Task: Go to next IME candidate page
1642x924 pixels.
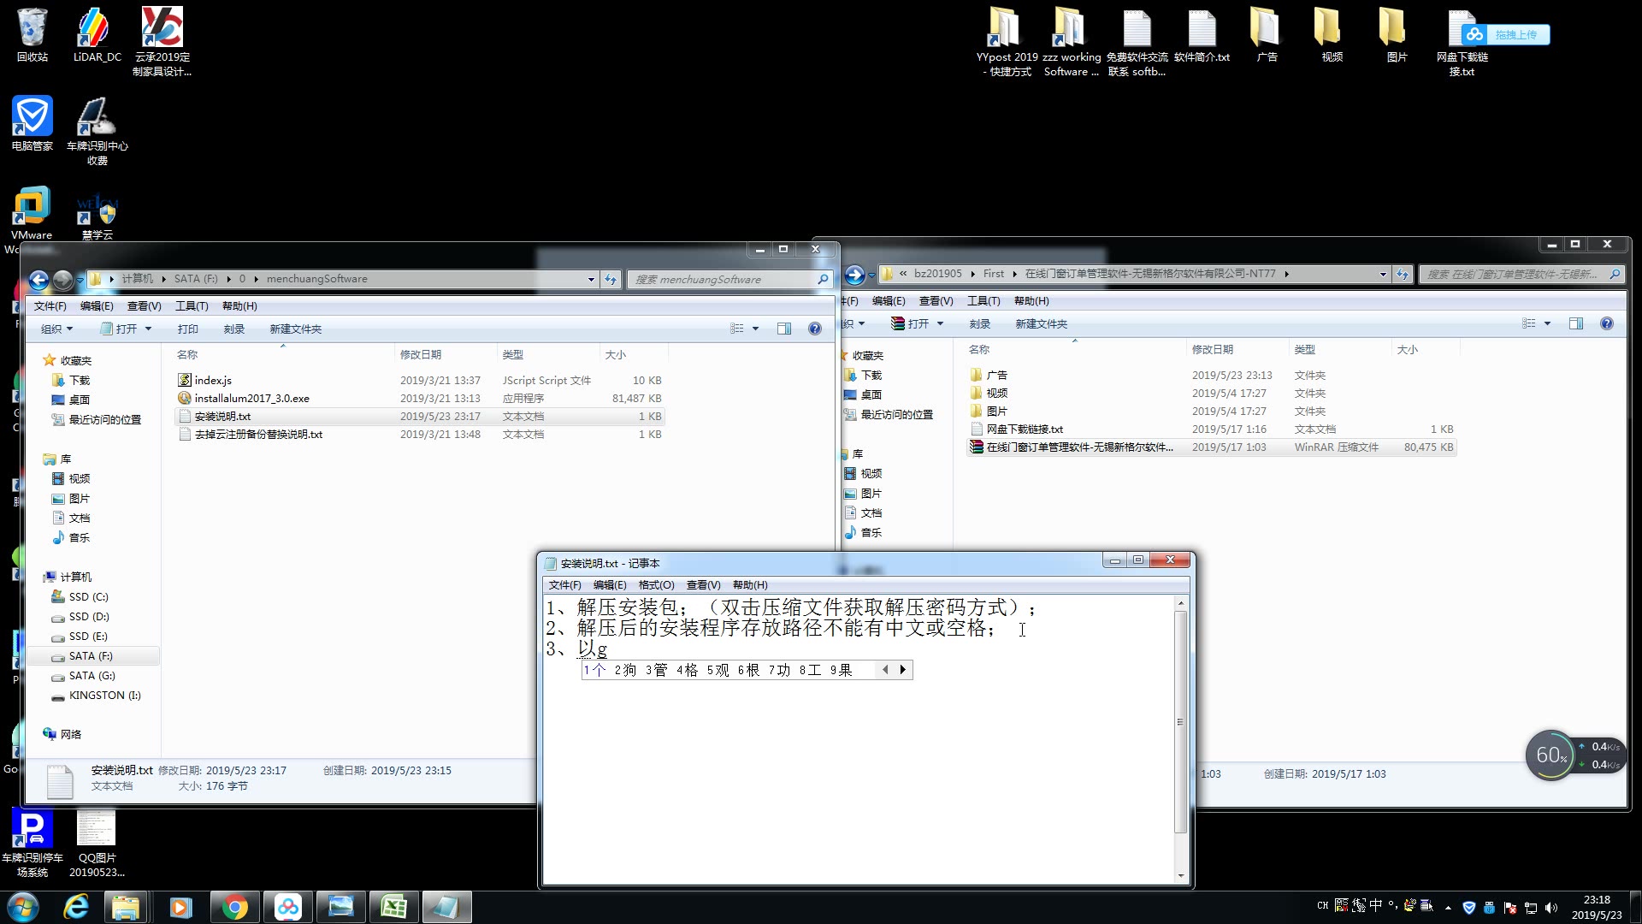Action: point(902,670)
